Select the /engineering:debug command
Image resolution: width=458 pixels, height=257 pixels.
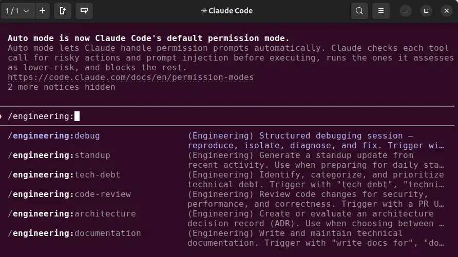coord(54,136)
